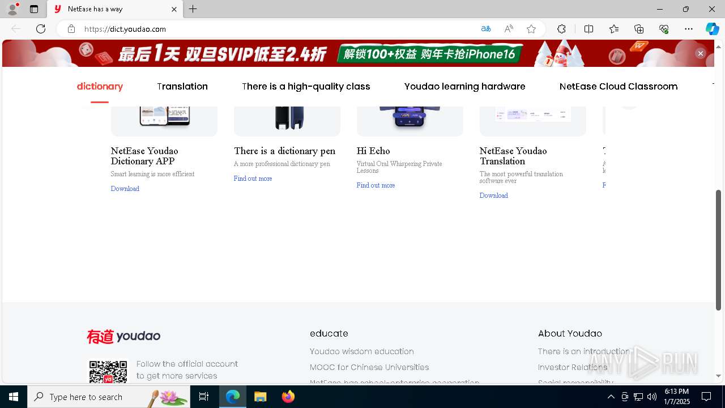This screenshot has width=725, height=408.
Task: Open Edge Settings and more menu
Action: (689, 29)
